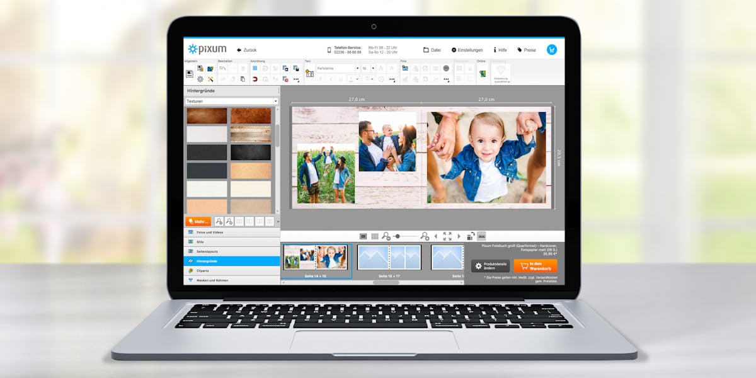756x378 pixels.
Task: Toggle the grid overview icon below canvas
Action: pos(375,236)
